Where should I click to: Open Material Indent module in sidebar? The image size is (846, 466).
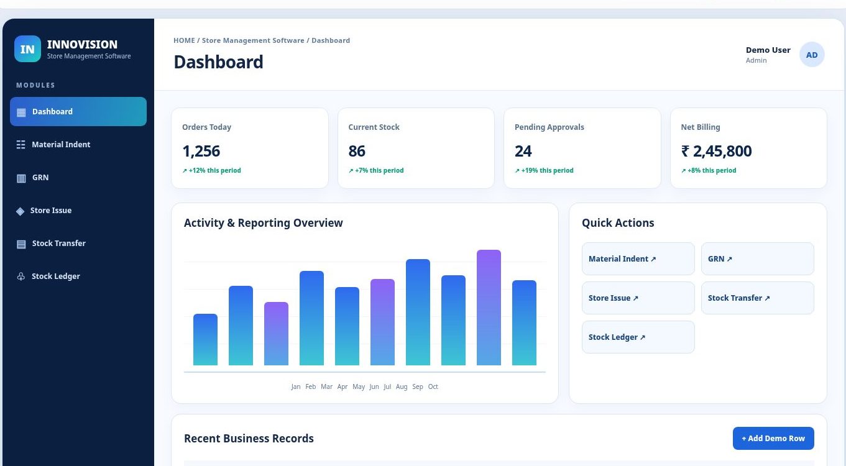point(78,144)
